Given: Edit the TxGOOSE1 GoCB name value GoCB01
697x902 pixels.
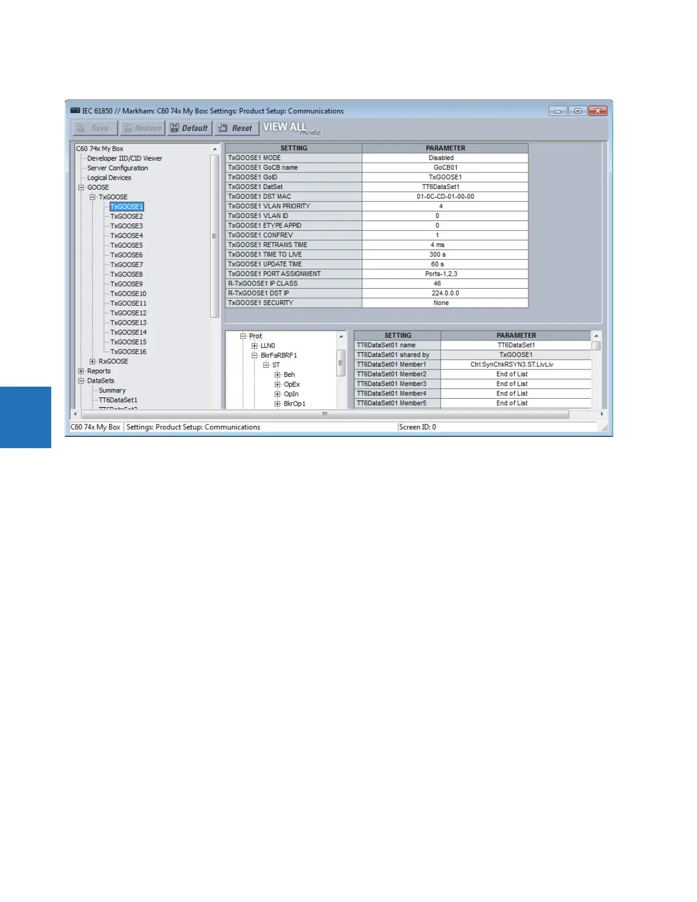Looking at the screenshot, I should pos(445,167).
